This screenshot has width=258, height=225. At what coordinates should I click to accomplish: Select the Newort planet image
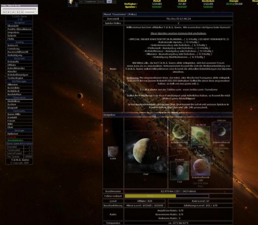tap(200, 166)
